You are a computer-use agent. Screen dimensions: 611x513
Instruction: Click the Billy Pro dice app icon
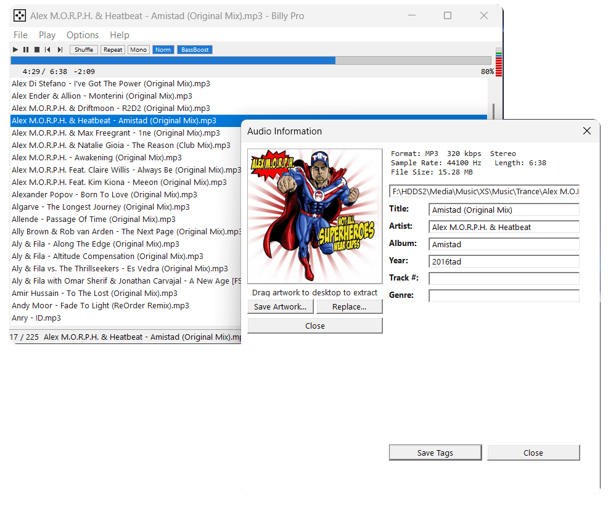click(x=20, y=16)
